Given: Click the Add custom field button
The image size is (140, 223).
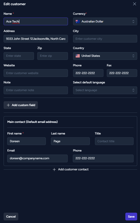Looking at the screenshot, I should pos(21,105).
